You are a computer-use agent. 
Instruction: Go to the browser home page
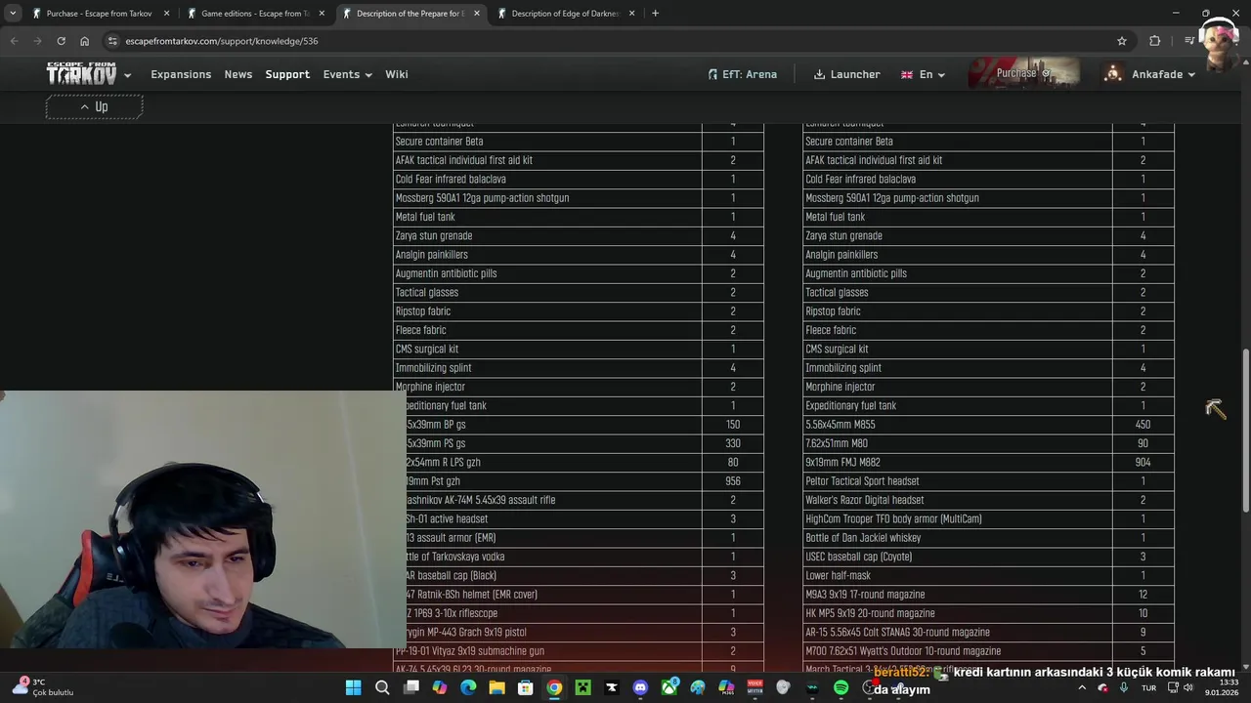pos(84,41)
